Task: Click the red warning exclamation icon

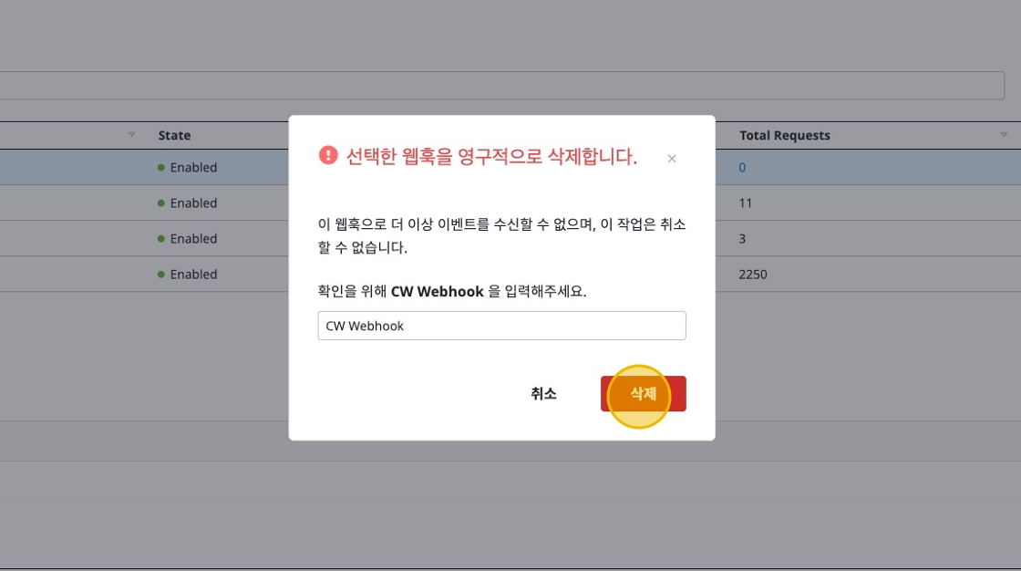Action: 328,156
